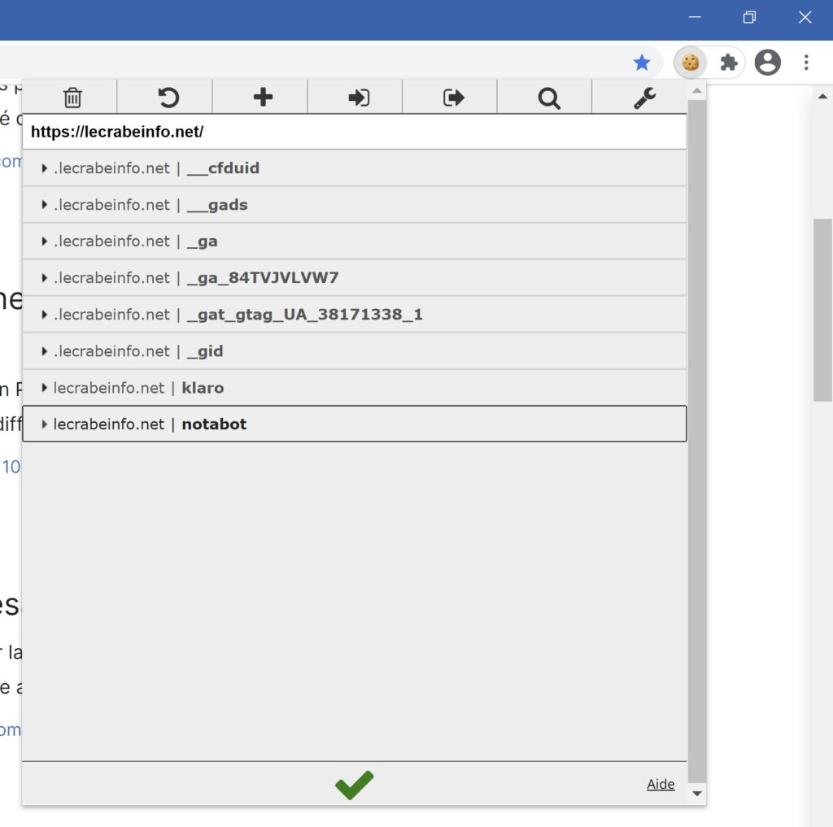Open the EditThisCookie extension cookie icon
Viewport: 833px width, 827px height.
690,63
